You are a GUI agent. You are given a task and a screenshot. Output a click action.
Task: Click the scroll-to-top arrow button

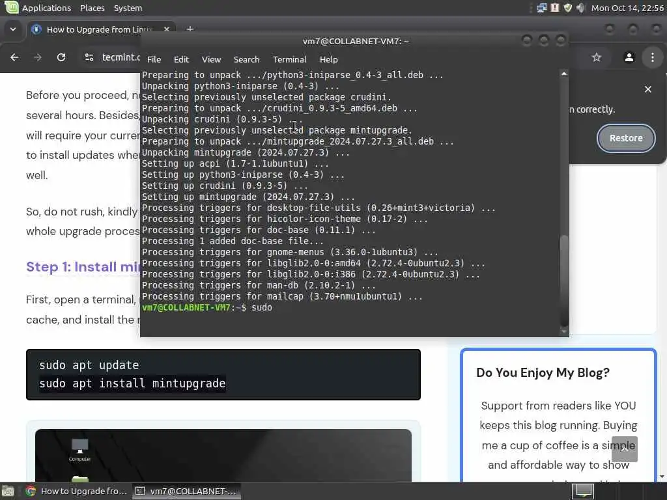(624, 449)
